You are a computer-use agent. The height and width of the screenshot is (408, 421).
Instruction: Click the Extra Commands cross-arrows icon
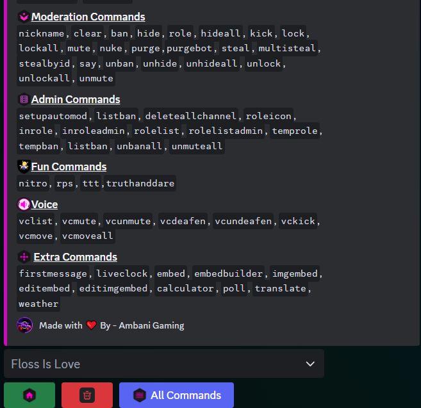click(24, 257)
